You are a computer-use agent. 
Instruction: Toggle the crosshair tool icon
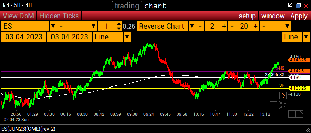pos(273,105)
